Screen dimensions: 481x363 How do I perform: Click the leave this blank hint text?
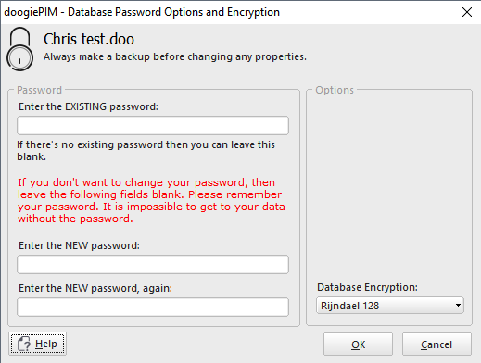(146, 151)
